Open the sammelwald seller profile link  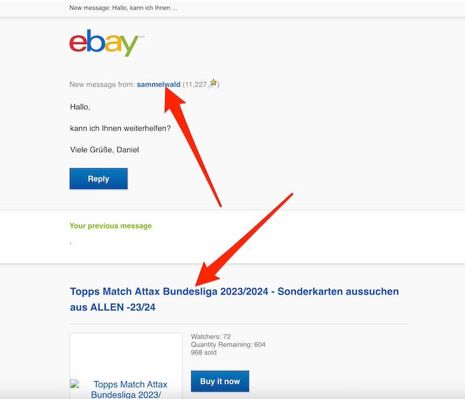[158, 84]
